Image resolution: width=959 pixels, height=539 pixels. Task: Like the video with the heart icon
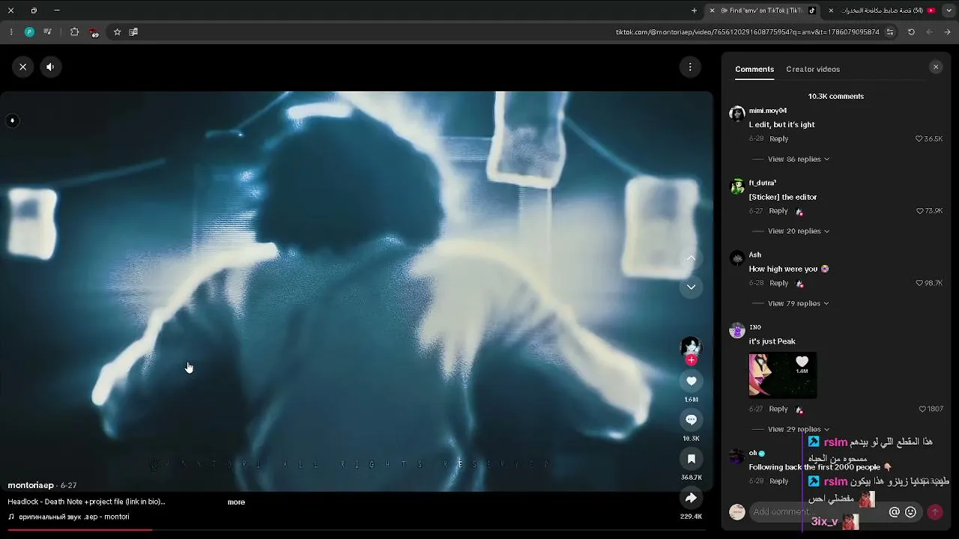click(691, 381)
